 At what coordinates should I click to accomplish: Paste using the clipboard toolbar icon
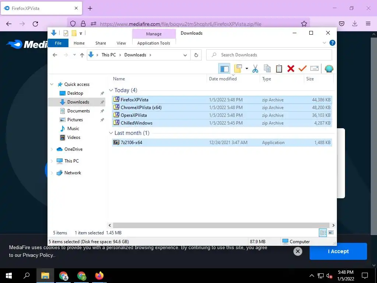coord(279,69)
